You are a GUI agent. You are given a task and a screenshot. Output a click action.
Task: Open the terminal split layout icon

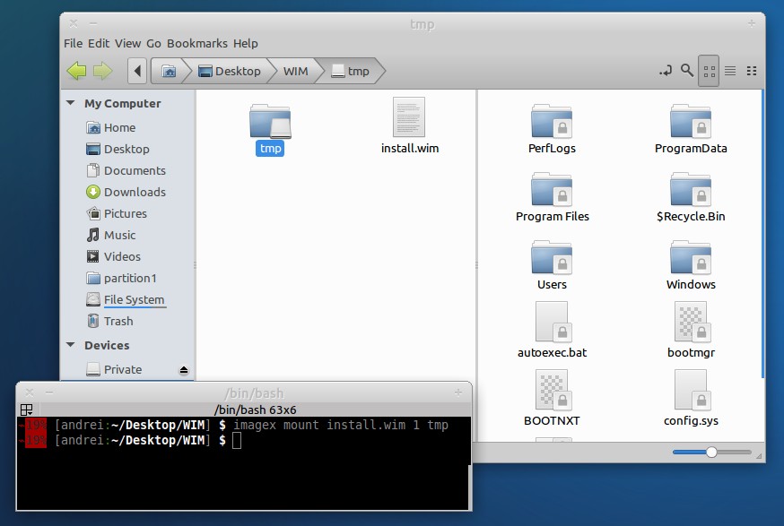[27, 410]
